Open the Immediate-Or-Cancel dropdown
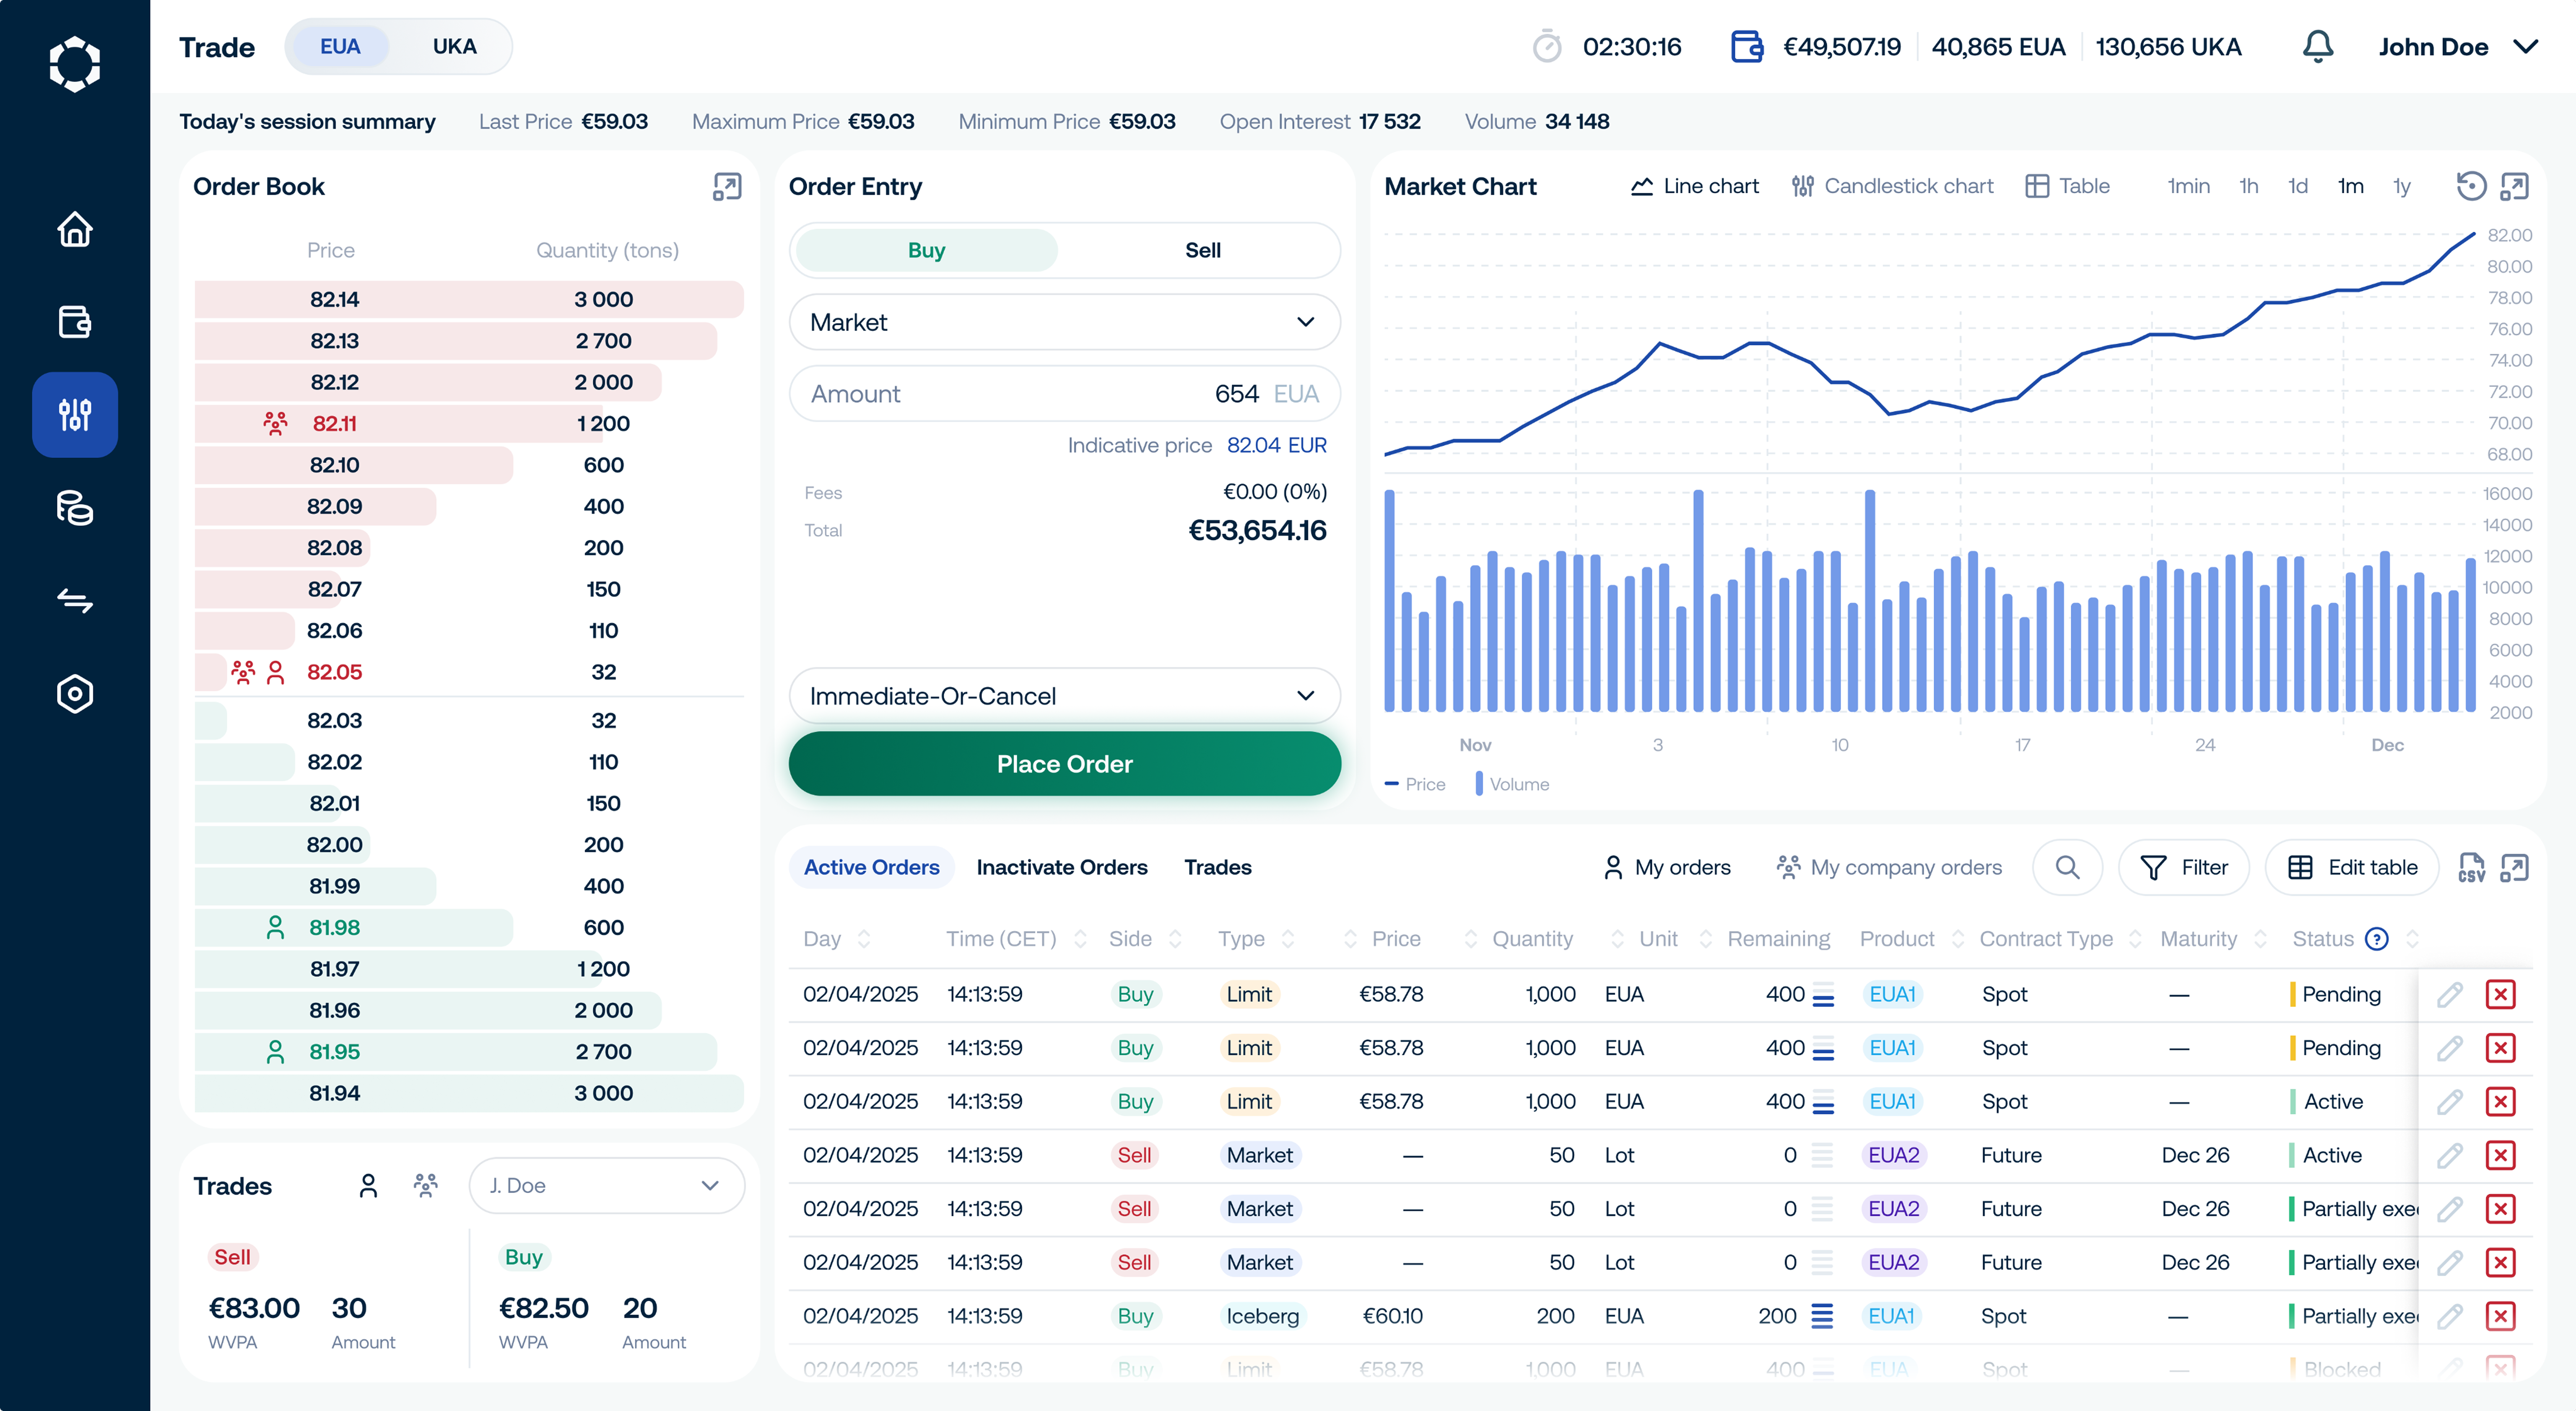The height and width of the screenshot is (1411, 2576). [1064, 696]
